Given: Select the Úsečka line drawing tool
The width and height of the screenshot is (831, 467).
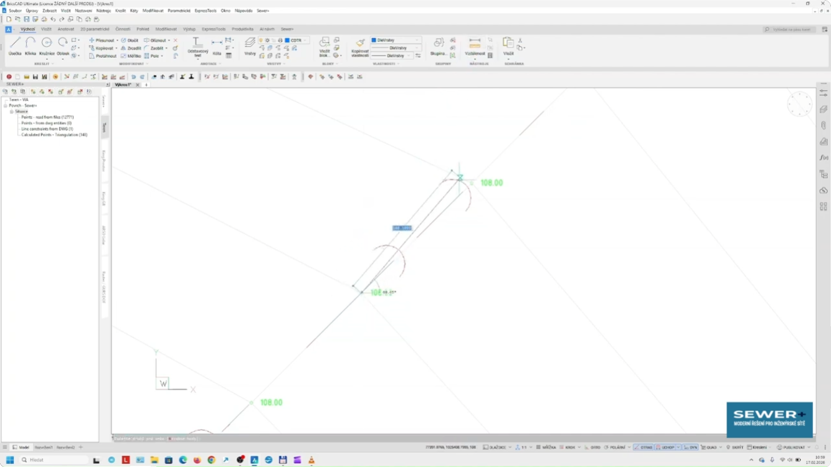Looking at the screenshot, I should [15, 45].
